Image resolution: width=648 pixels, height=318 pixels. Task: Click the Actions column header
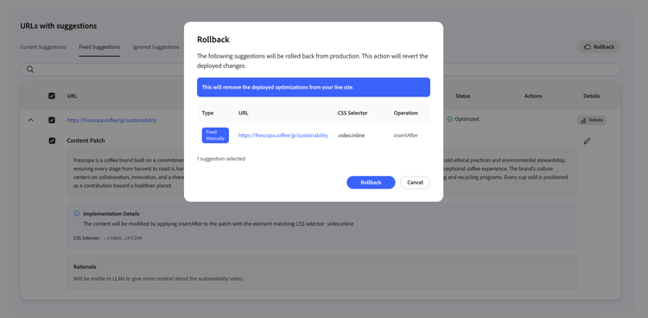click(x=533, y=96)
